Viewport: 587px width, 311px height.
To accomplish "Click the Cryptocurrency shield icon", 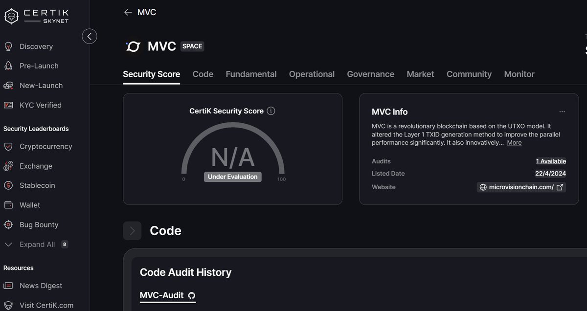I will point(8,147).
